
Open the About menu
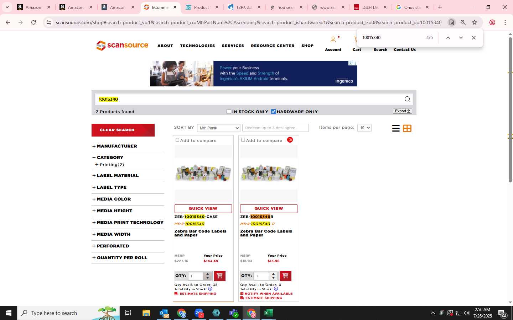tap(165, 46)
